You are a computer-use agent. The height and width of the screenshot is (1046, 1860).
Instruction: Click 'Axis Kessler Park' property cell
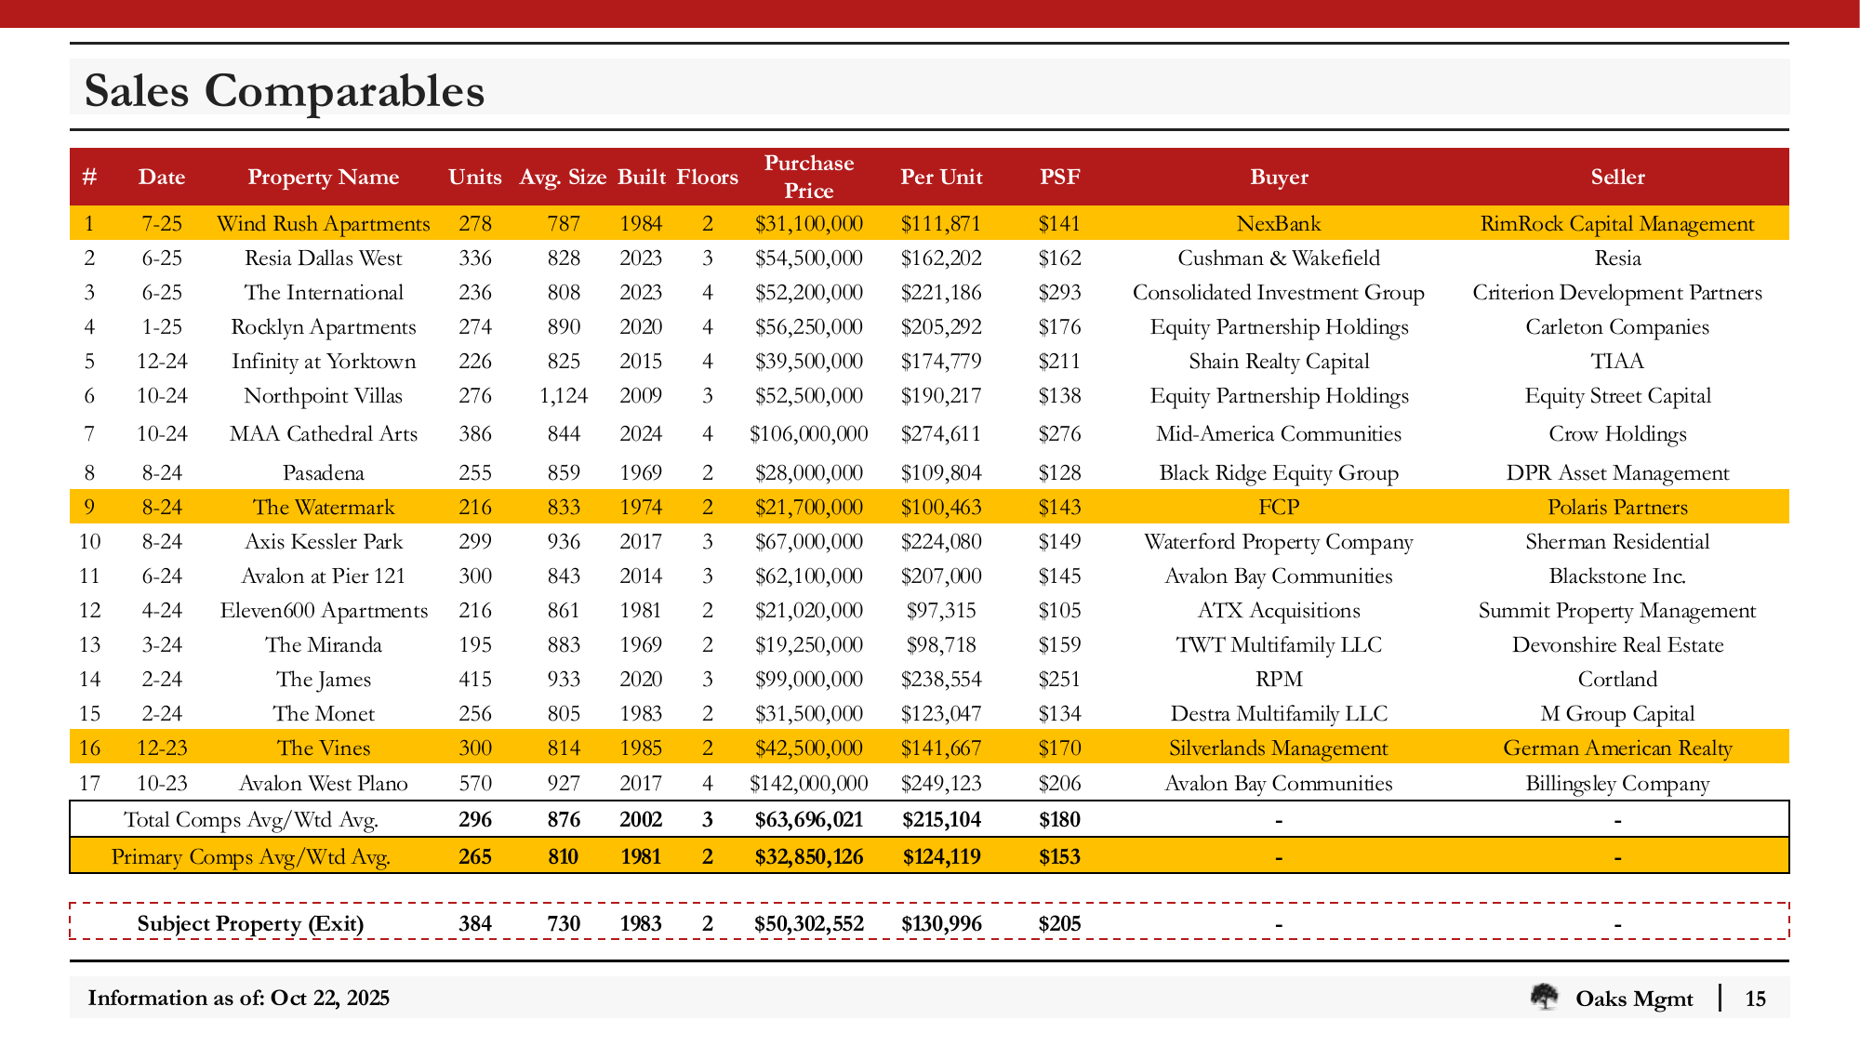[324, 541]
